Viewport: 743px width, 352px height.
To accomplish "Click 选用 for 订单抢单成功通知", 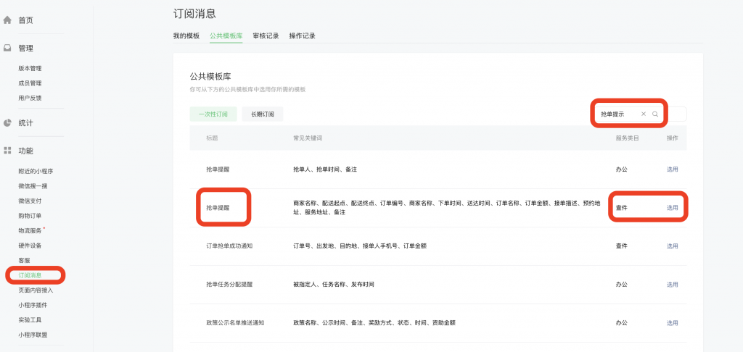I will coord(672,246).
